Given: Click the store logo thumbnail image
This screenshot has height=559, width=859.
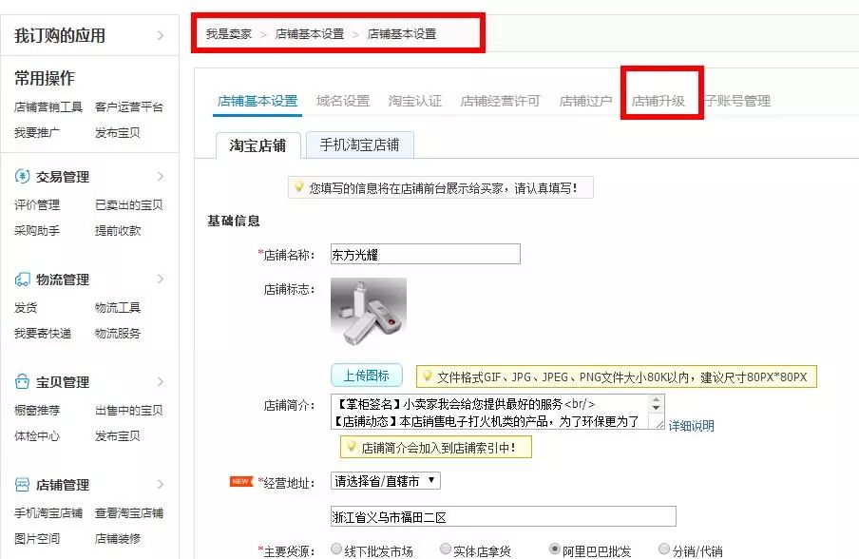Looking at the screenshot, I should pyautogui.click(x=368, y=311).
